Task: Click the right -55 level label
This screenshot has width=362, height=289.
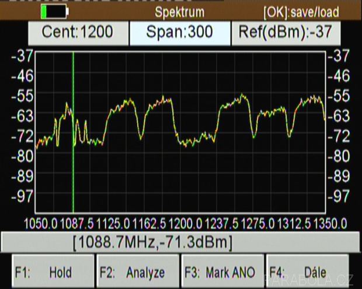Action: point(339,96)
